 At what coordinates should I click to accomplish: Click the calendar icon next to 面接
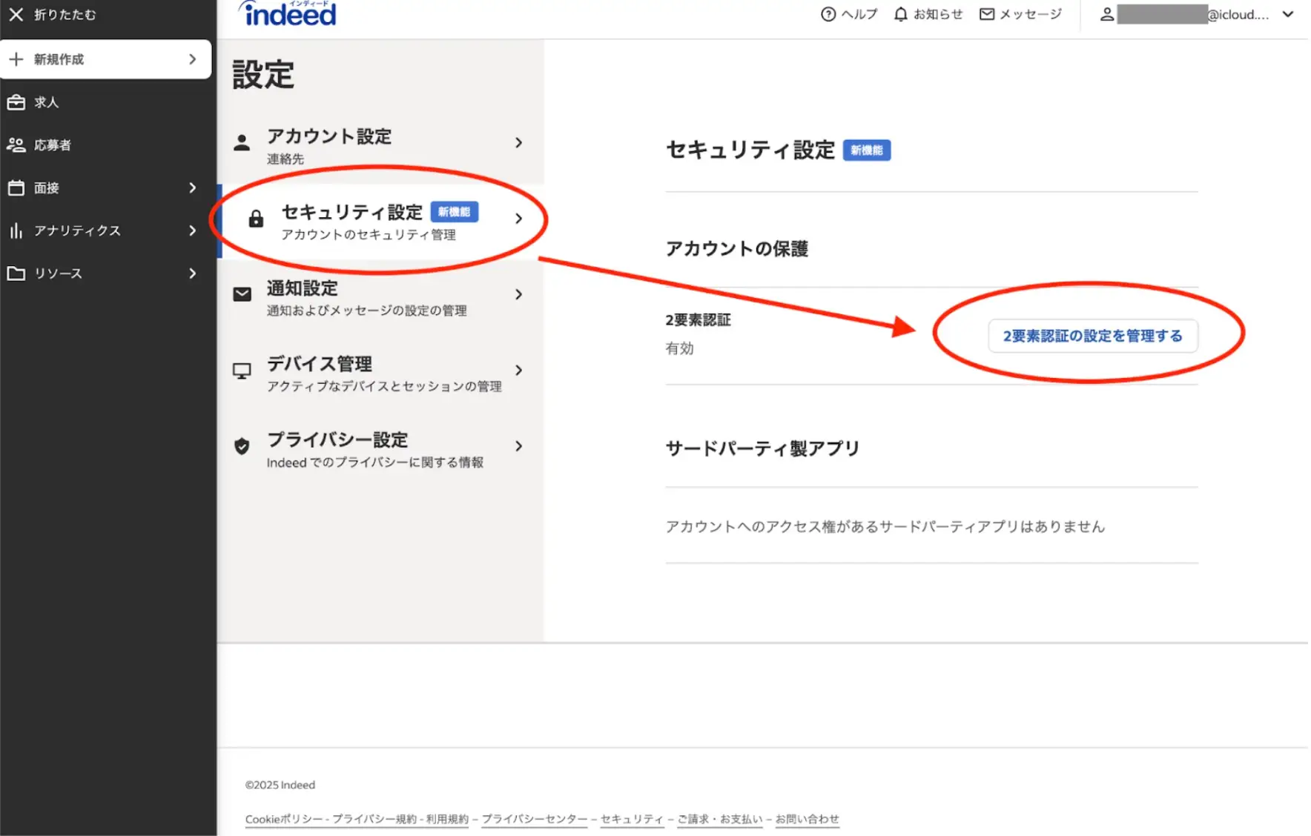[x=16, y=188]
